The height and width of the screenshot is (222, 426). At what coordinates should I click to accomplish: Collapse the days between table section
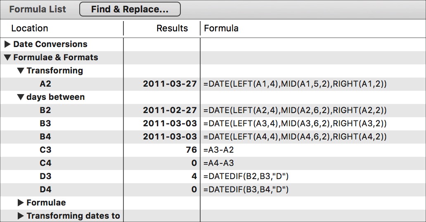click(x=21, y=97)
